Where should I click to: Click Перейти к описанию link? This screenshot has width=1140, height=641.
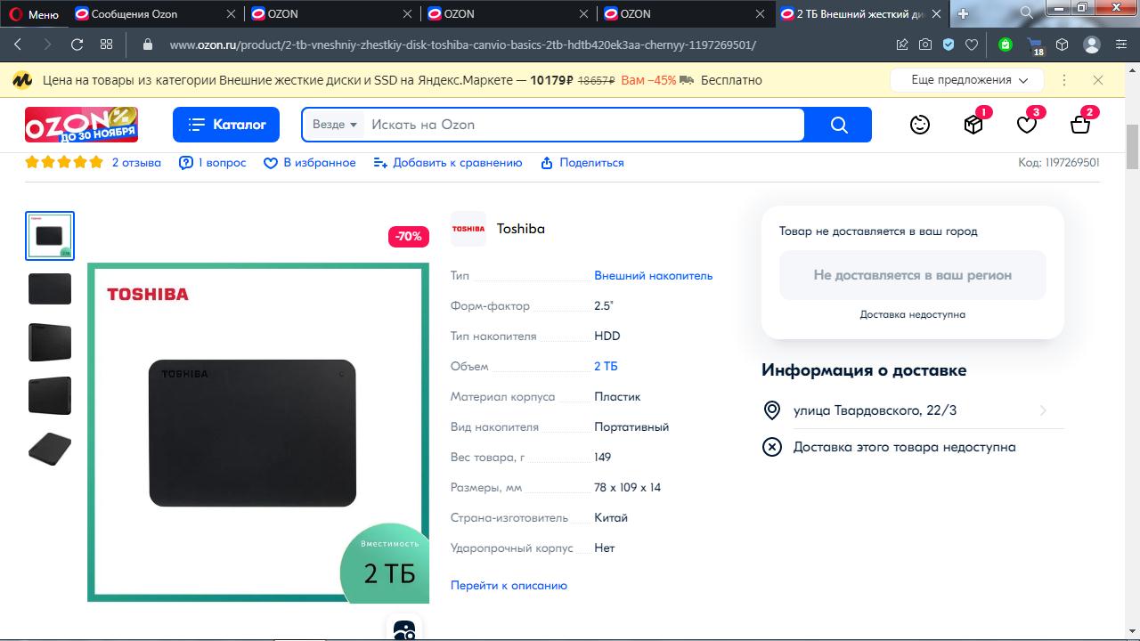point(509,586)
